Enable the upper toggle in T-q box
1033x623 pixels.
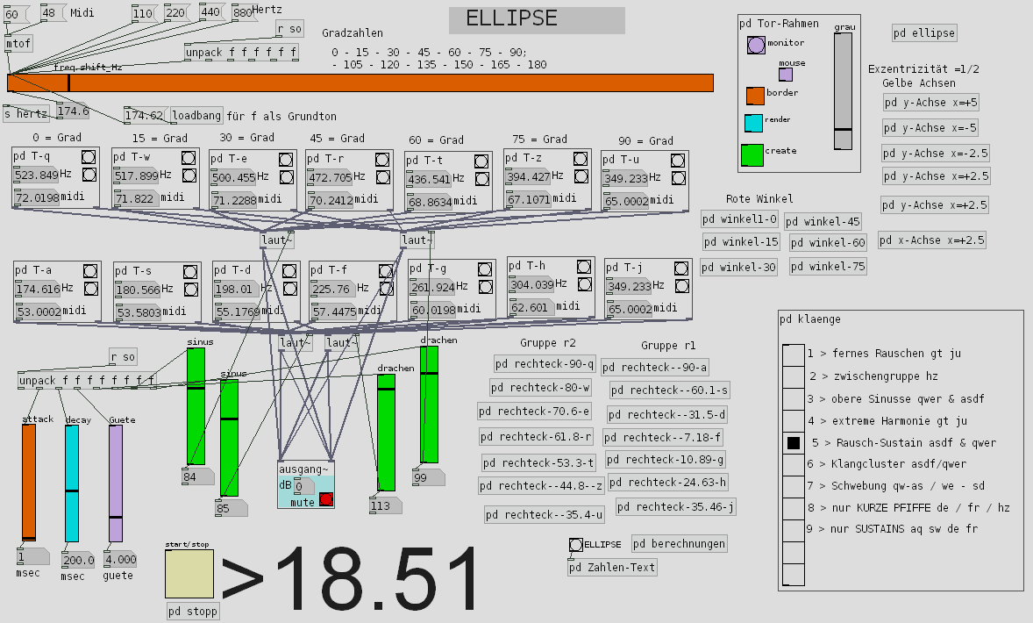click(x=89, y=157)
